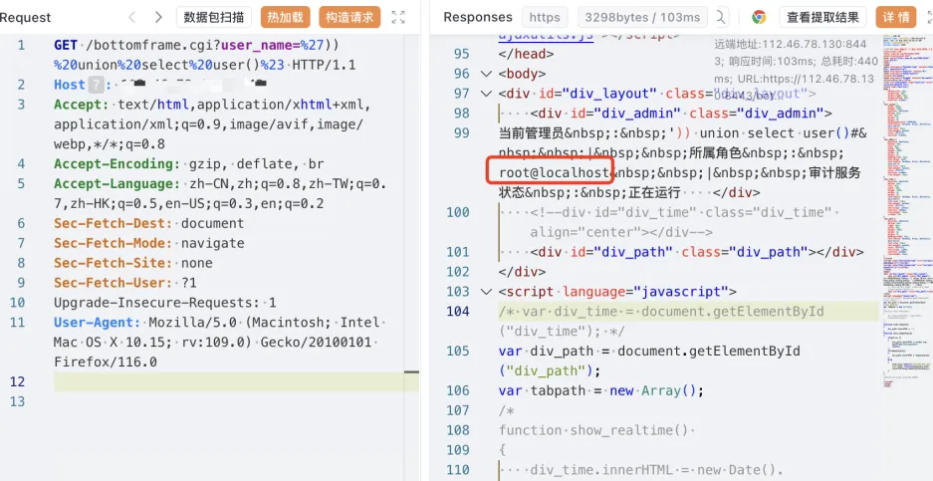Screen dimensions: 933x481
Task: Go to the previous request with the left arrow
Action: click(x=132, y=17)
